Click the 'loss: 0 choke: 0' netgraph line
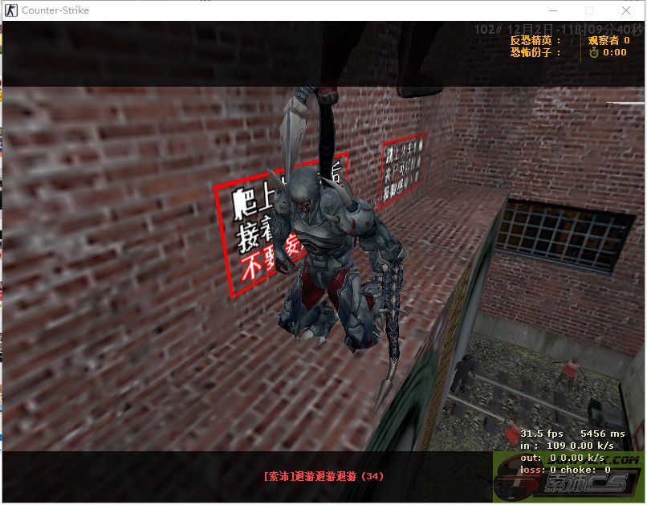 565,470
